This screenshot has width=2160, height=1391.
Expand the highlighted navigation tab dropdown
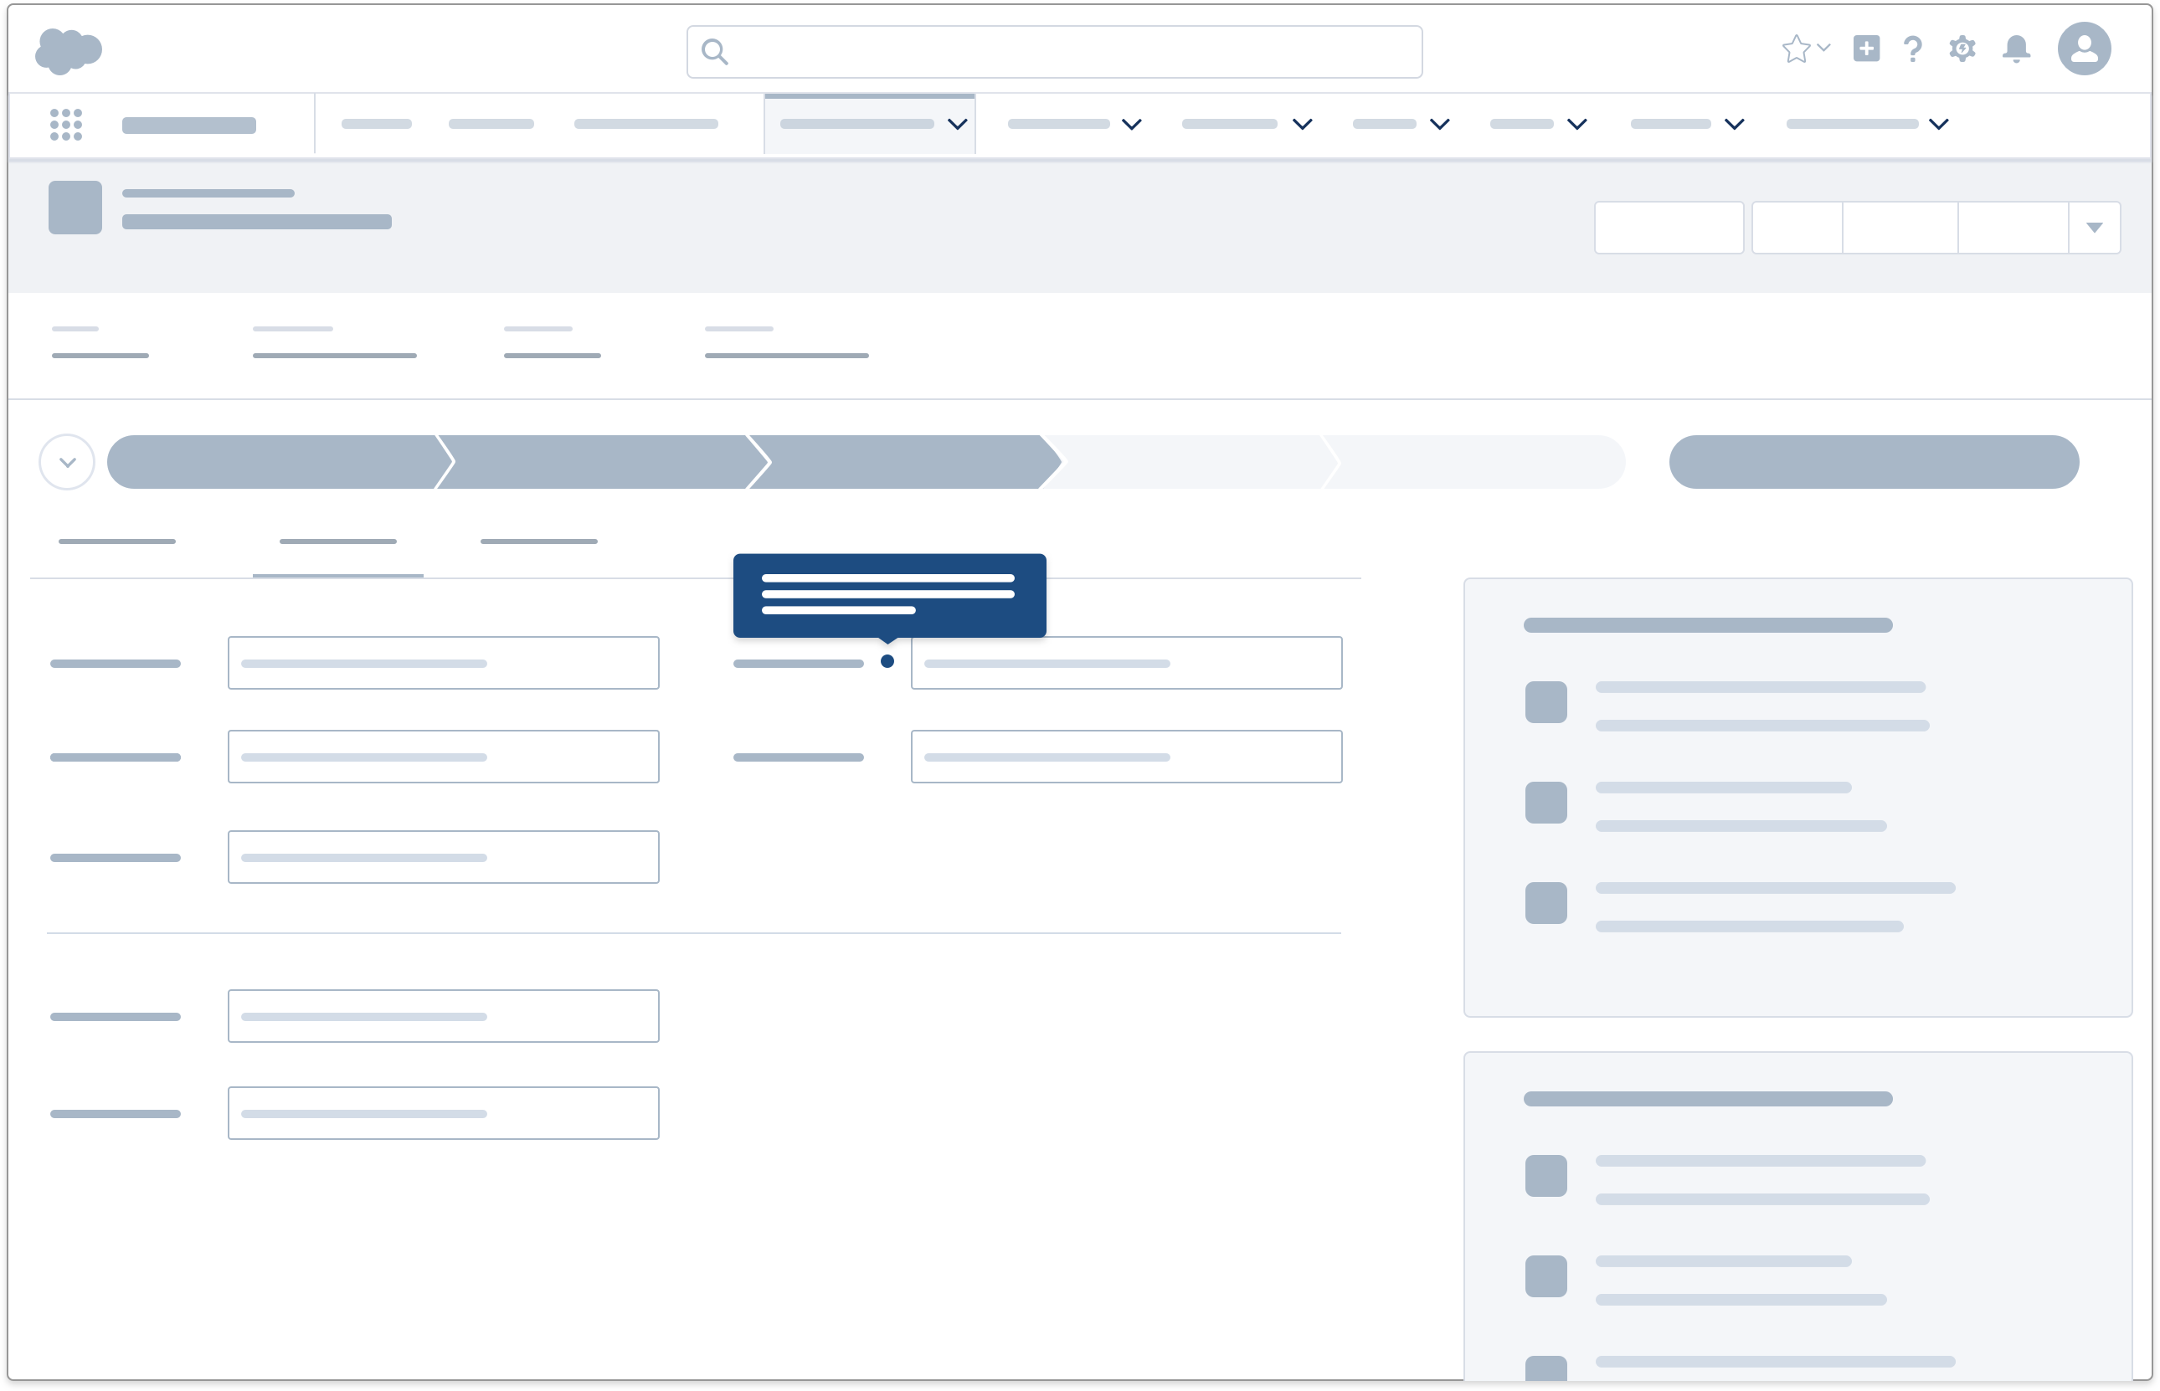point(956,124)
